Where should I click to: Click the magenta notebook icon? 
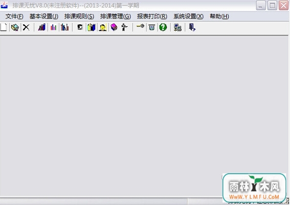pyautogui.click(x=114, y=27)
